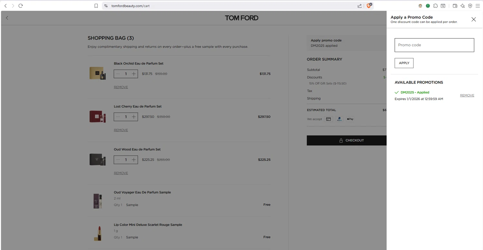483x250 pixels.
Task: Open the browser hamburger menu
Action: pos(478,6)
